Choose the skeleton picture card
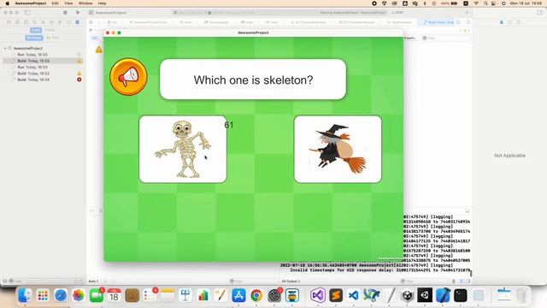 coord(183,149)
